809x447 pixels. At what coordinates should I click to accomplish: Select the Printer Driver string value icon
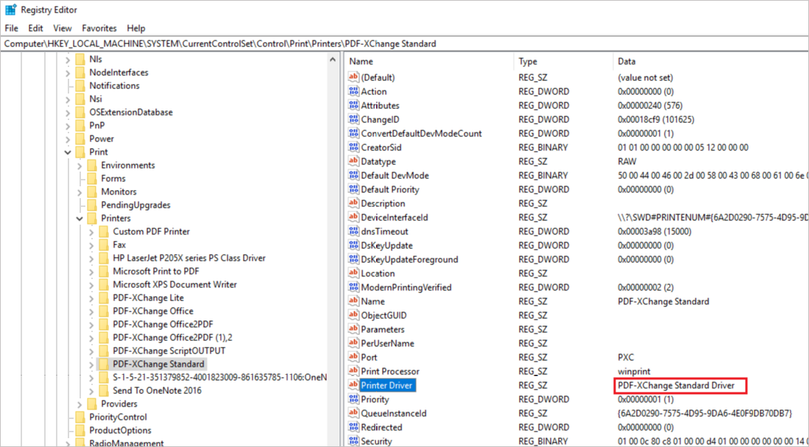[x=353, y=385]
